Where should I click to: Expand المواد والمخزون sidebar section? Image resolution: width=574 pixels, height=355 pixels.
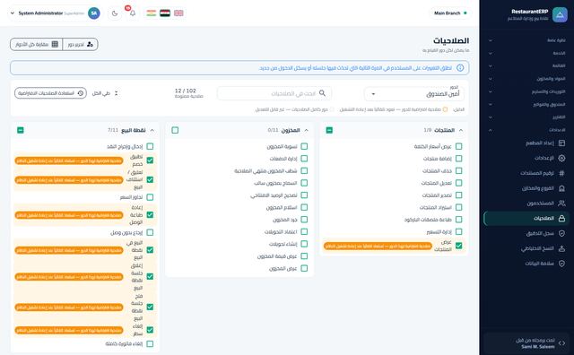[526, 79]
